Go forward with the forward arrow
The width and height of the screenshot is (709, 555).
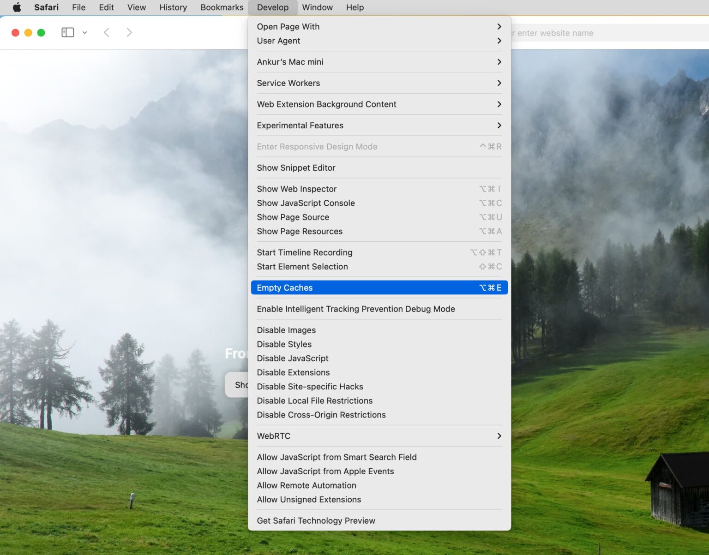click(x=129, y=32)
